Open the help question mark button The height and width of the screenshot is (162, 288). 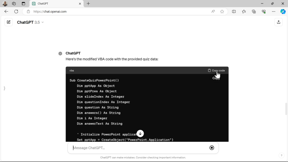pyautogui.click(x=281, y=155)
